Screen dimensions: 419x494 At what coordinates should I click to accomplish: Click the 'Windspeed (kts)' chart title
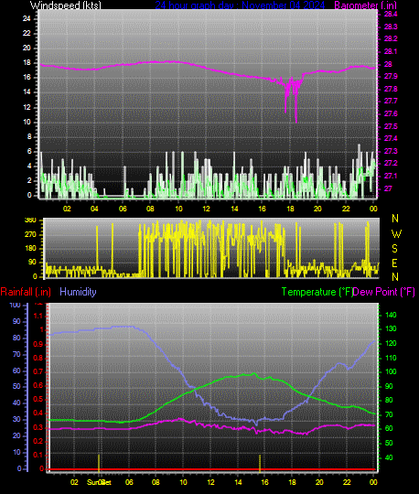click(66, 5)
